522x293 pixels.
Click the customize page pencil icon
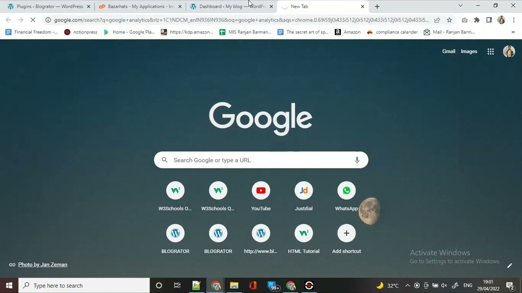pyautogui.click(x=509, y=266)
